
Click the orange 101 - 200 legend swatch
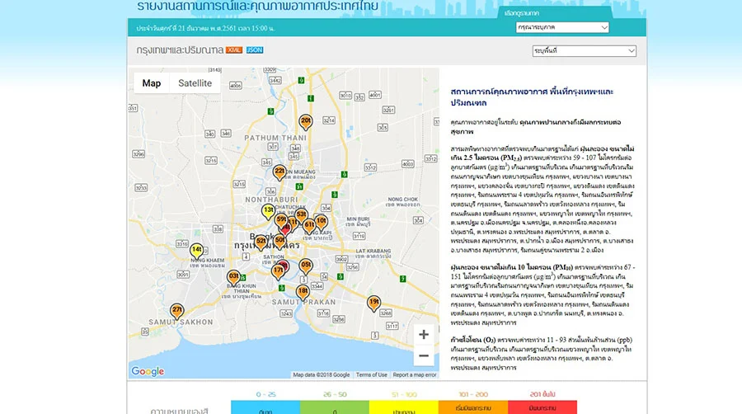[x=473, y=407]
